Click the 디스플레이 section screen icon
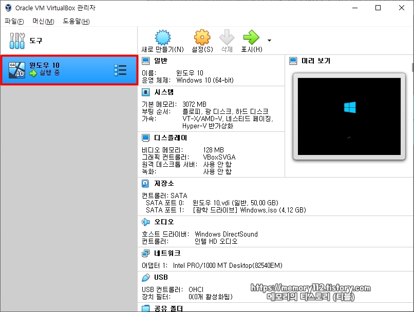Viewport: 414px width, 312px height. pyautogui.click(x=145, y=138)
